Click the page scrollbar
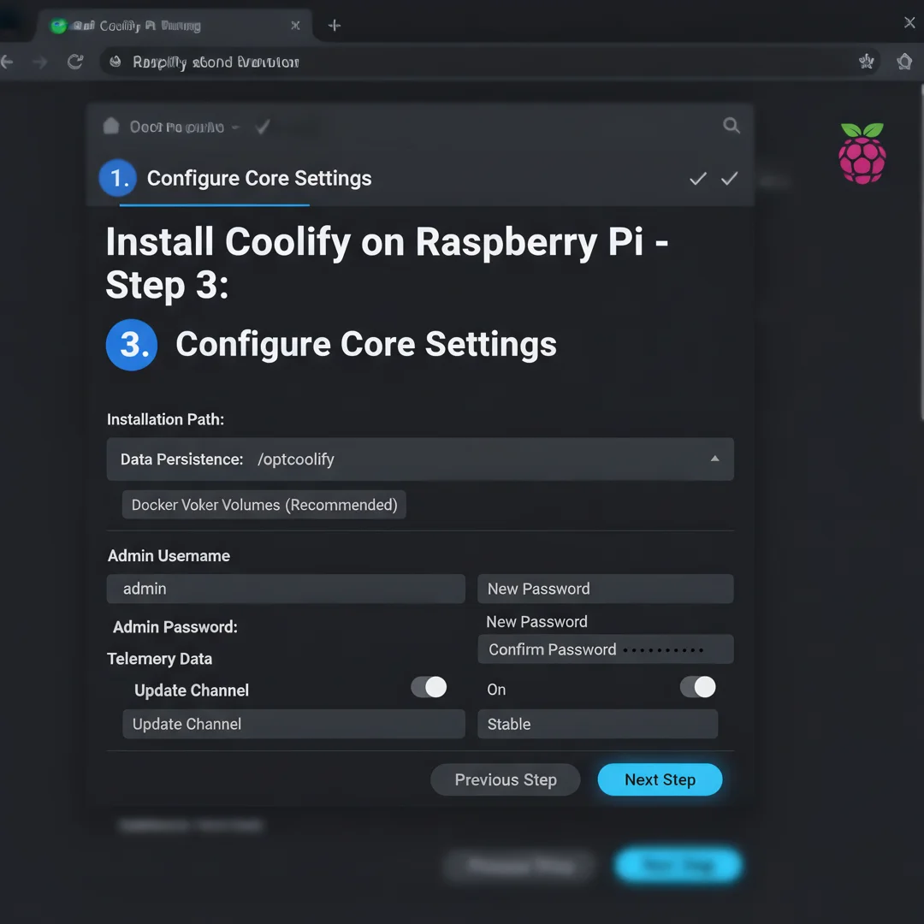924x924 pixels. [x=921, y=253]
